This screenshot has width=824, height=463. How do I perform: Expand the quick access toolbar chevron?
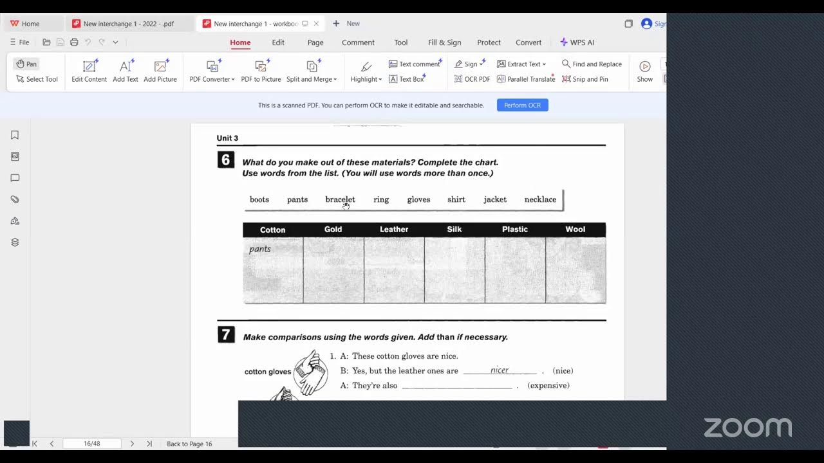115,42
